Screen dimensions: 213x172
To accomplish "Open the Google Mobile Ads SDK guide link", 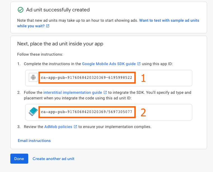I will [109, 64].
